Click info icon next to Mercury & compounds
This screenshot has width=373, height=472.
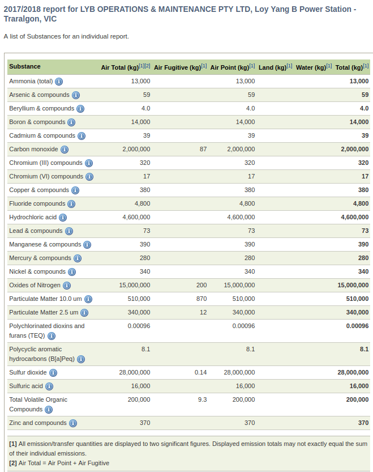pyautogui.click(x=78, y=258)
